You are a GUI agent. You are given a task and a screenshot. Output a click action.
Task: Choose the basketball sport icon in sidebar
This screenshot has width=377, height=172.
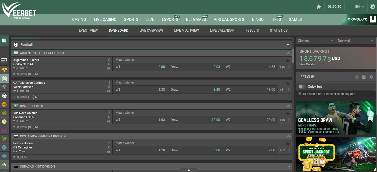pos(4,104)
